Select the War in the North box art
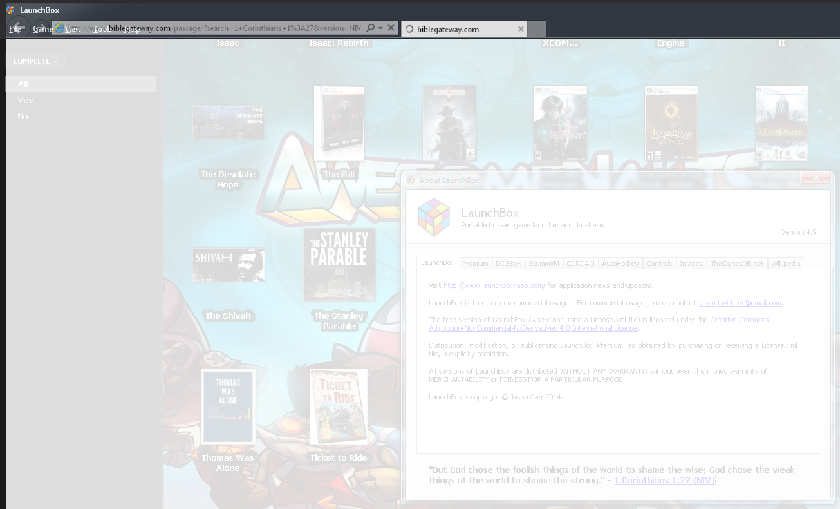Screen dimensions: 840x509 (x=781, y=123)
